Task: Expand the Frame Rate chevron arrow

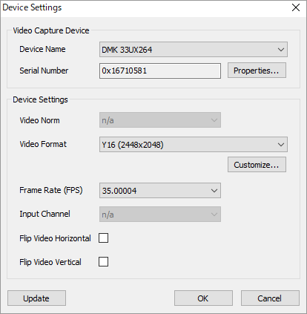Action: [x=214, y=191]
